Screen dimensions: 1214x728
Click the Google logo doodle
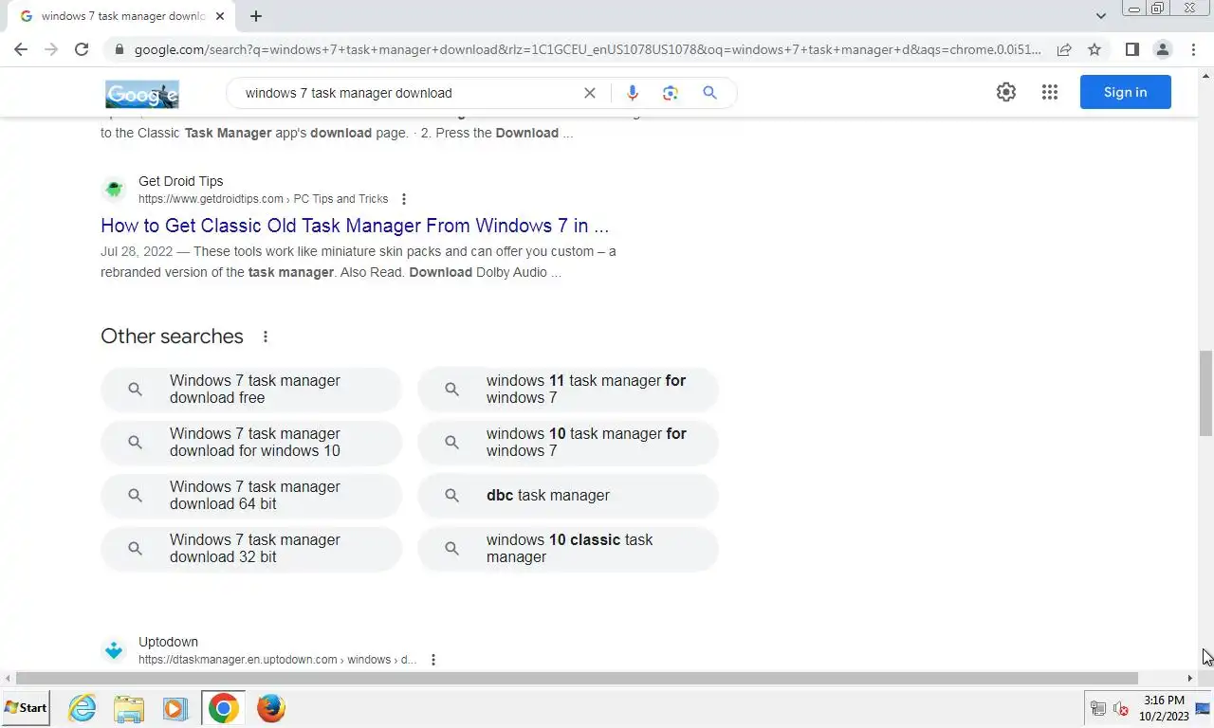(142, 94)
